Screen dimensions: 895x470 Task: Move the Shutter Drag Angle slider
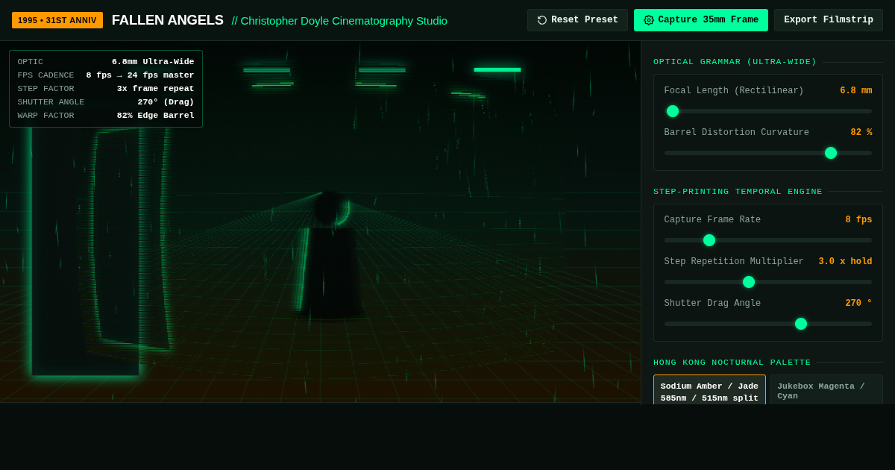pyautogui.click(x=768, y=324)
